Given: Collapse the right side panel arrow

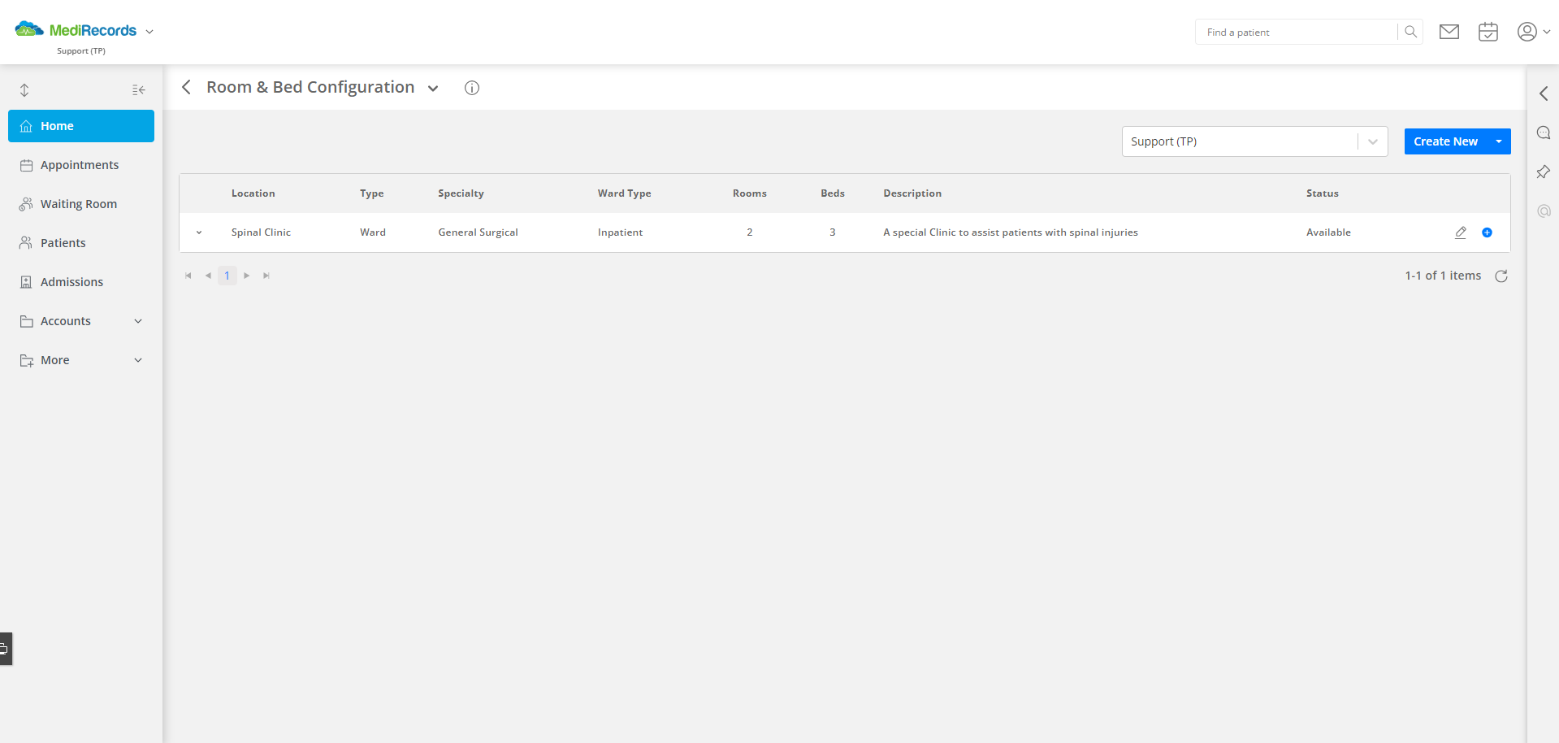Looking at the screenshot, I should point(1544,93).
